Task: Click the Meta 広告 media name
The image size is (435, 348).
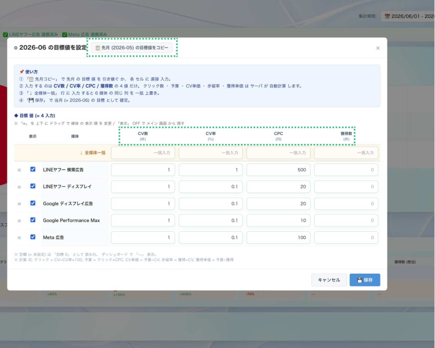Action: 54,238
